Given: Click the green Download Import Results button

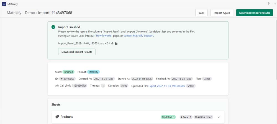Looking at the screenshot, I should pos(255,13).
